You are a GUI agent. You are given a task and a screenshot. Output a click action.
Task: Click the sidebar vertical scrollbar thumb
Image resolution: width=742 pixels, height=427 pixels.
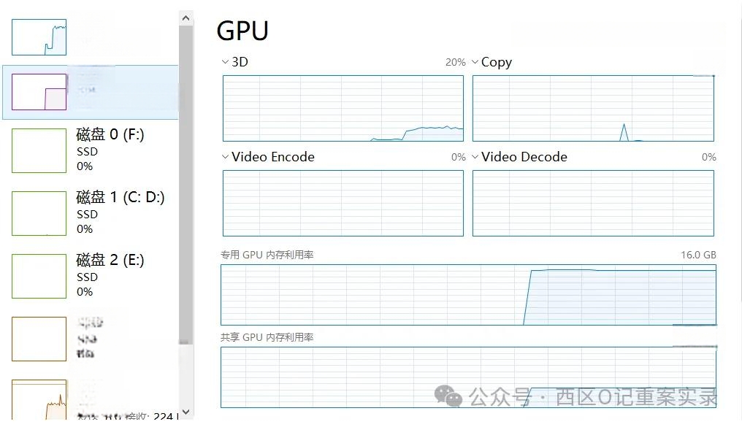[x=185, y=185]
